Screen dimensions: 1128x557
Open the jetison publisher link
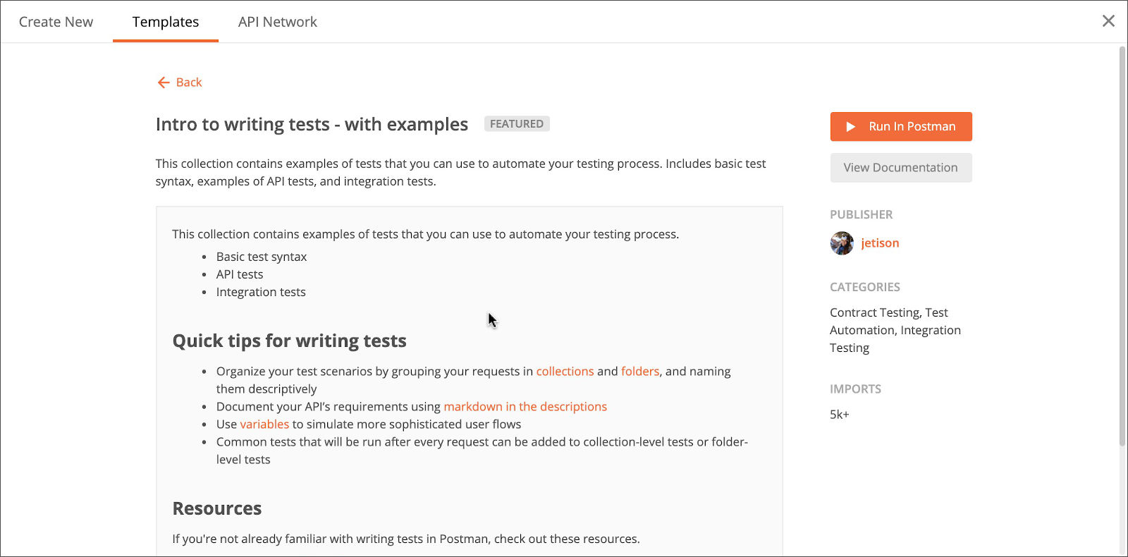coord(880,243)
